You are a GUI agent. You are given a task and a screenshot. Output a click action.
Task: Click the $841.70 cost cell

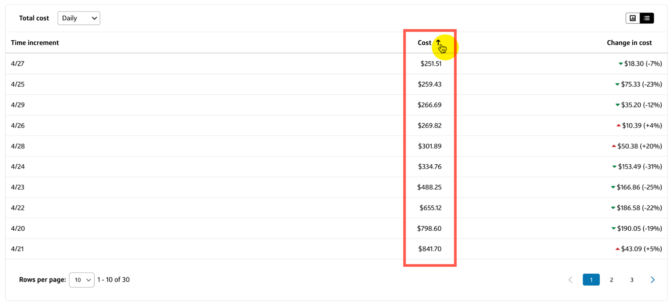tap(430, 249)
